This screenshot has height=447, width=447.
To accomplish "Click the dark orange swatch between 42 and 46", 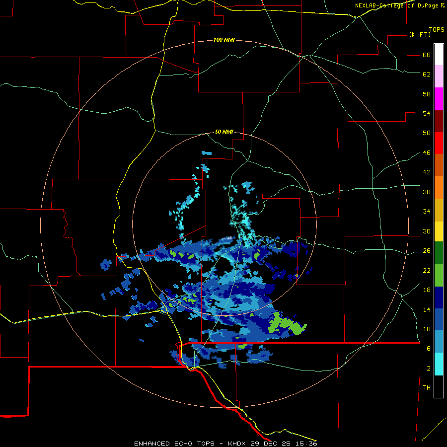I will coord(439,165).
